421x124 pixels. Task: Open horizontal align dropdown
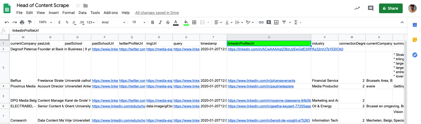[218, 22]
